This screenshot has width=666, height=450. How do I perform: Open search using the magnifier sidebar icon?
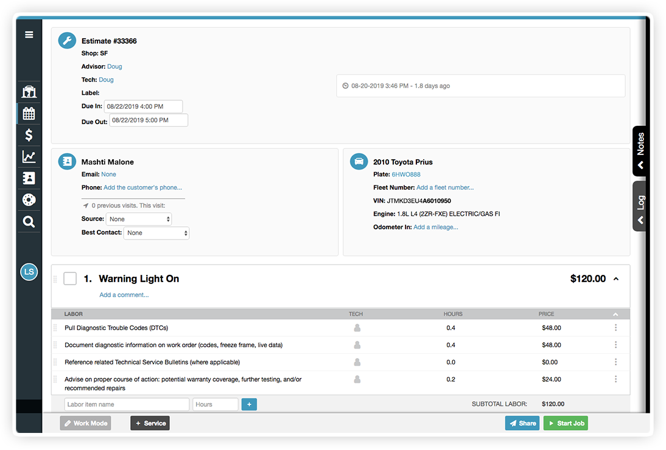[29, 221]
